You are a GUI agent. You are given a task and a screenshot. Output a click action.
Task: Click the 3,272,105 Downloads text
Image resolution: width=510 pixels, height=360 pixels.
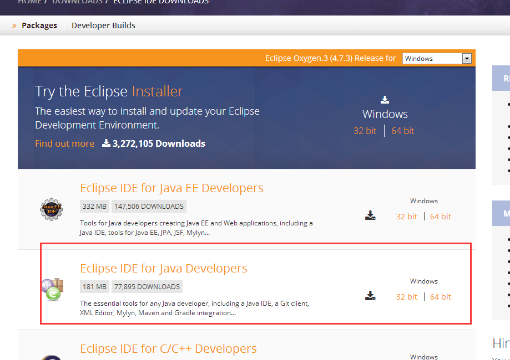[x=159, y=143]
